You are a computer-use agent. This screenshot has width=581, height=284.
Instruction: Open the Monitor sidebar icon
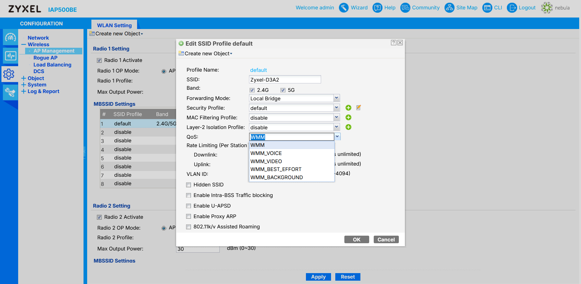(11, 56)
